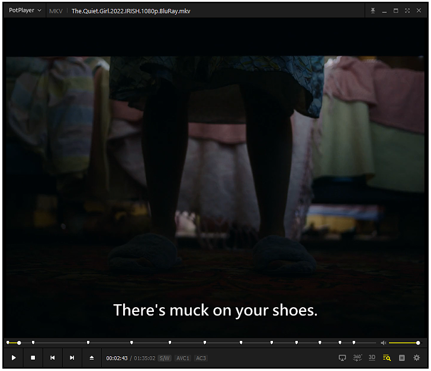
Task: Open the screen cast/streaming icon
Action: coord(342,358)
